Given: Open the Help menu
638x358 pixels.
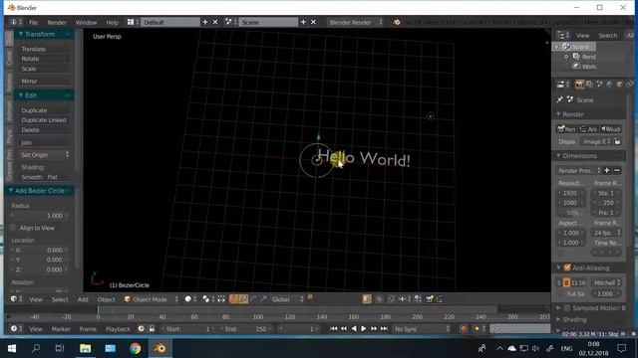Looking at the screenshot, I should click(113, 22).
